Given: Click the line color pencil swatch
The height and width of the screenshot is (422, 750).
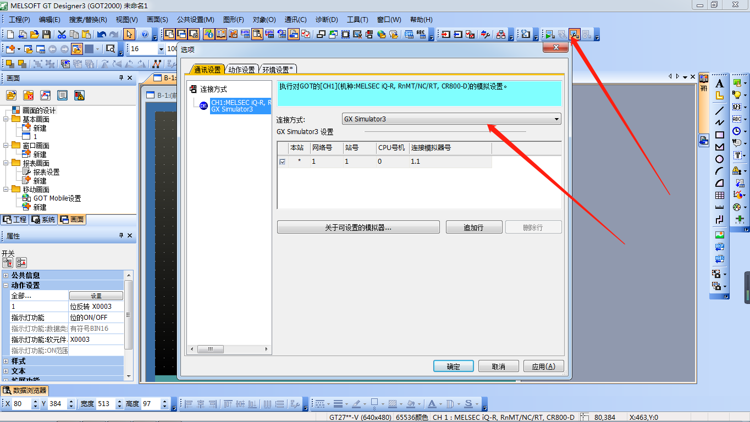Looking at the screenshot, I should [x=356, y=404].
